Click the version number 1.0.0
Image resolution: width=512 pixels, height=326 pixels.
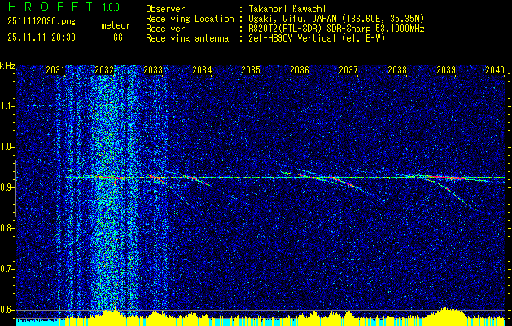pos(111,7)
